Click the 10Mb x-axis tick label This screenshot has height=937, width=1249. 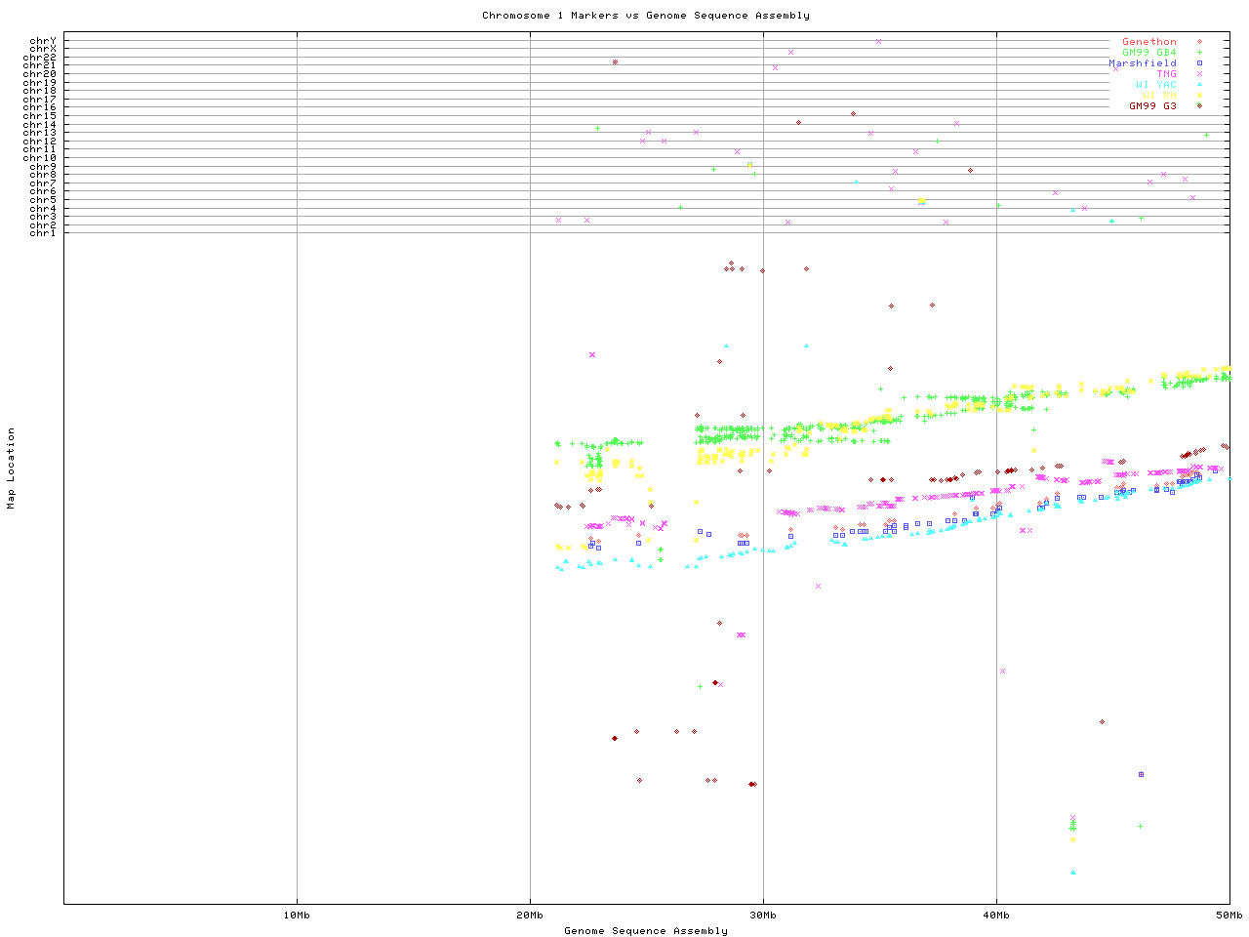[297, 916]
